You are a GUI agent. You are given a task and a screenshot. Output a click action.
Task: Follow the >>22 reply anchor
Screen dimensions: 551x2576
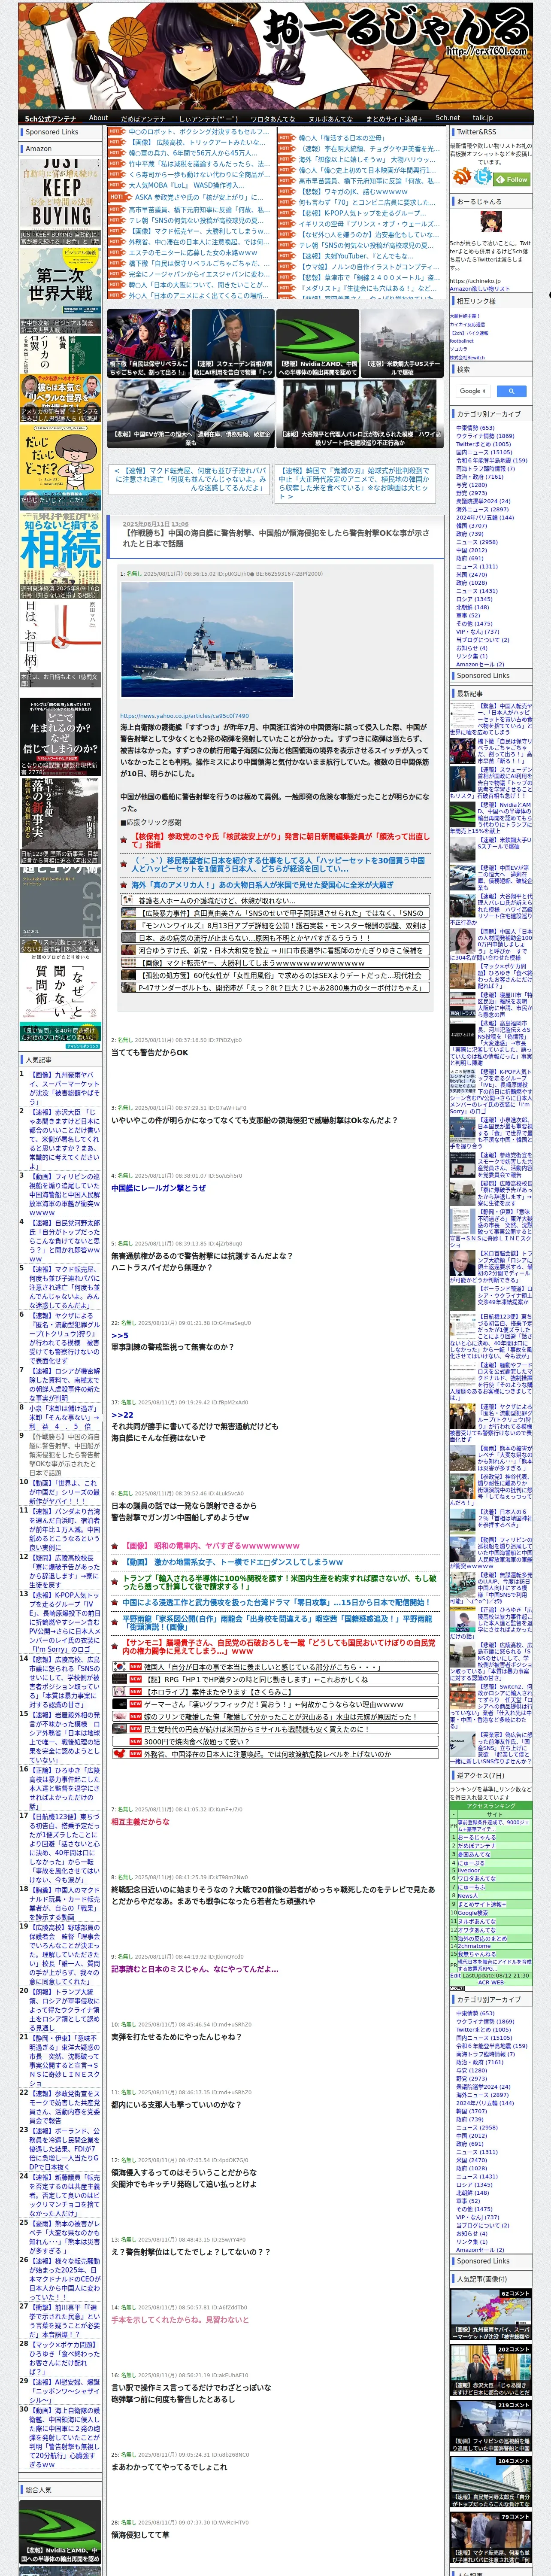[x=122, y=1415]
